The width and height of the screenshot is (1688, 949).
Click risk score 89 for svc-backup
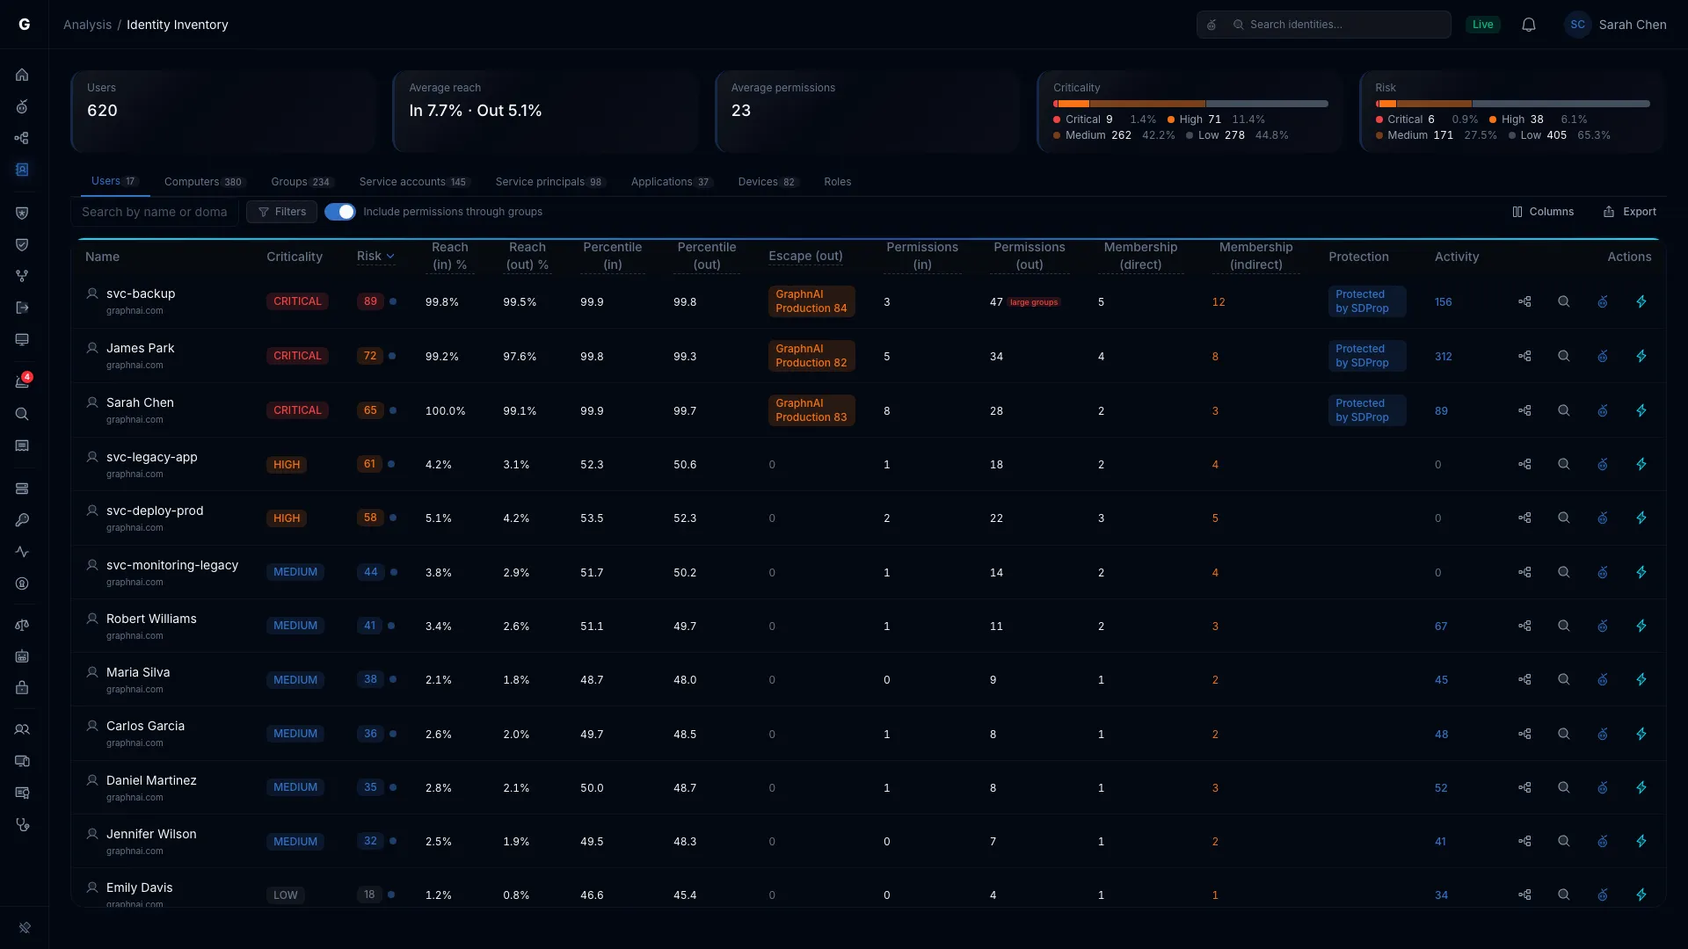[x=370, y=301]
